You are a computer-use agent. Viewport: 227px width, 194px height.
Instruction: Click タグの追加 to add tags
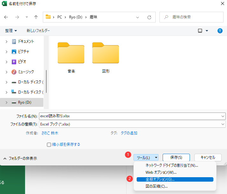click(x=129, y=133)
